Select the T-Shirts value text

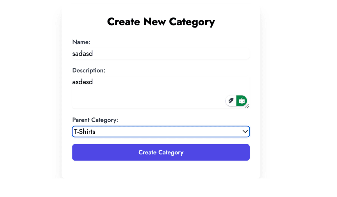click(85, 132)
